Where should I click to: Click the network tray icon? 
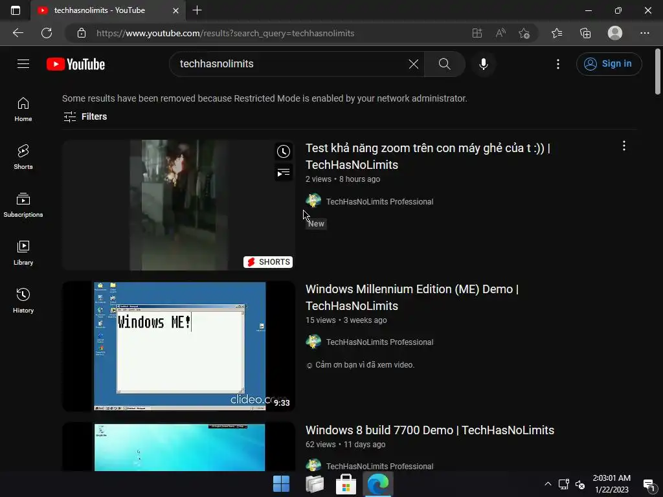[563, 484]
